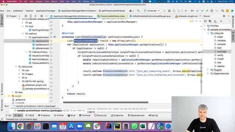Click the Run play icon in toolbar

[165, 11]
